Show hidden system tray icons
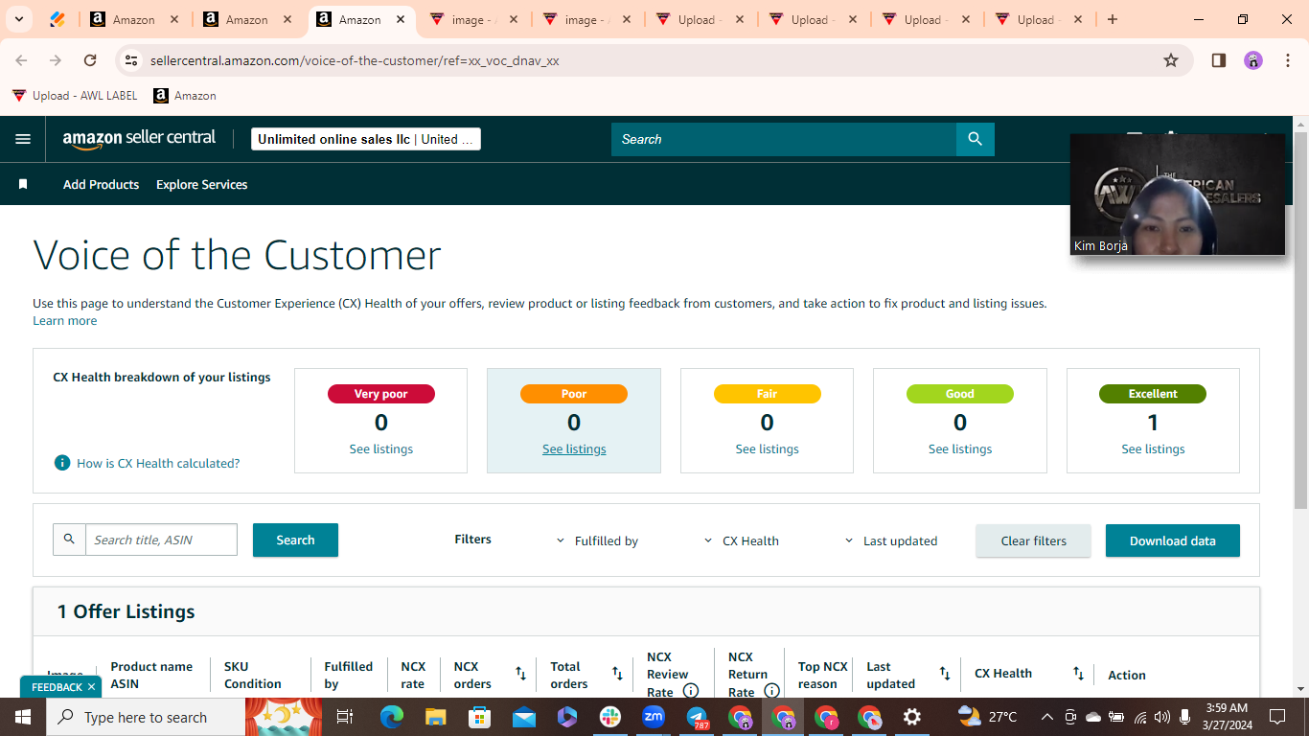Image resolution: width=1309 pixels, height=736 pixels. pos(1046,717)
